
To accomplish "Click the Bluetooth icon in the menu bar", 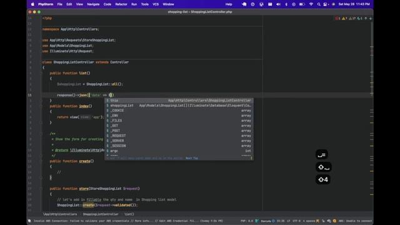I will (x=286, y=4).
